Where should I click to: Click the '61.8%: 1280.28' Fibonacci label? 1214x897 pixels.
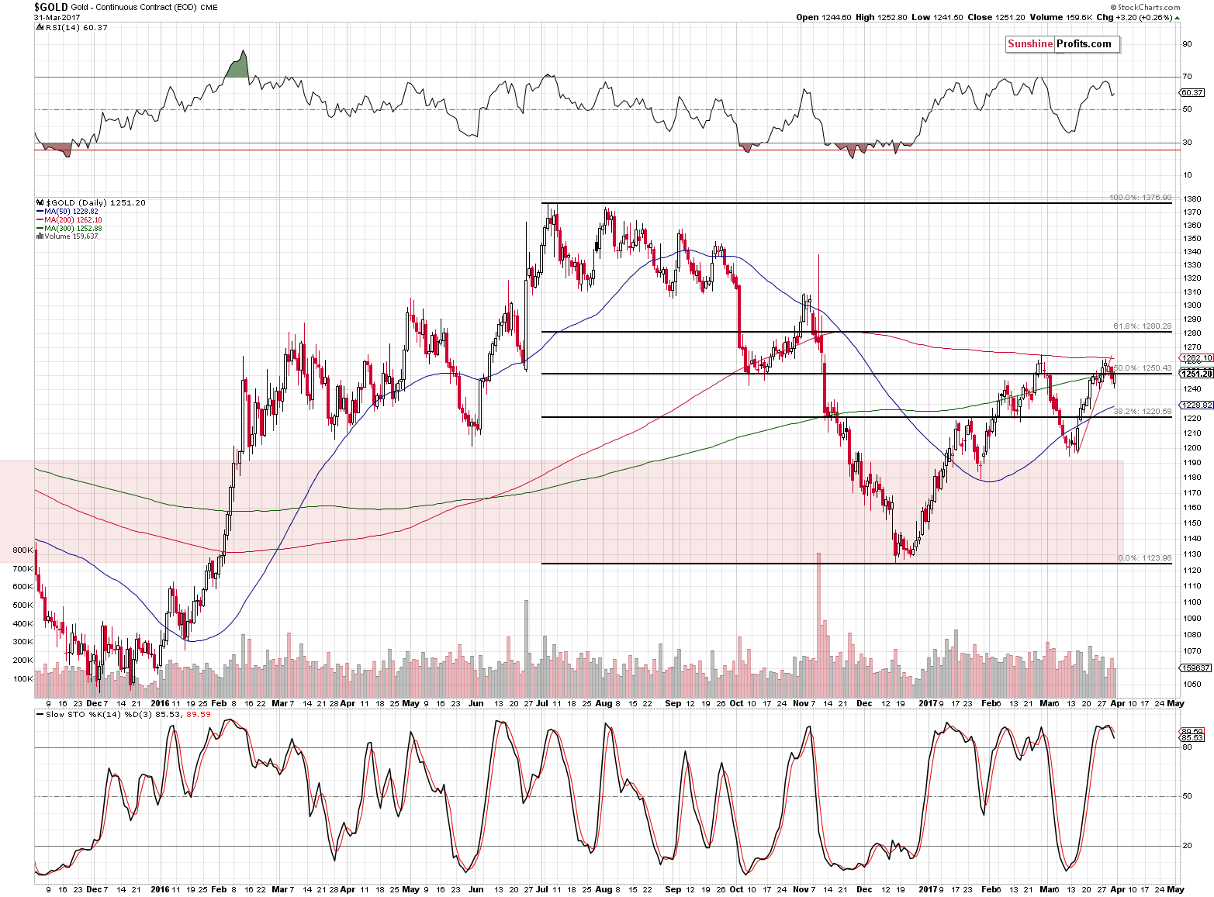pos(1143,326)
